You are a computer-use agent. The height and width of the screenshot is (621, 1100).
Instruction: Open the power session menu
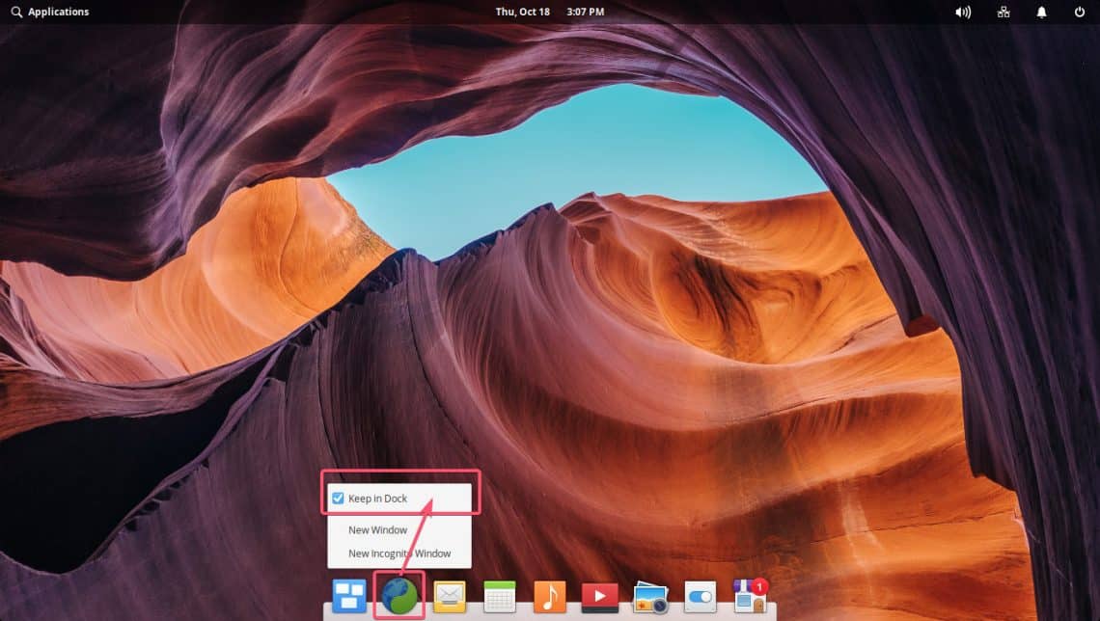tap(1080, 12)
